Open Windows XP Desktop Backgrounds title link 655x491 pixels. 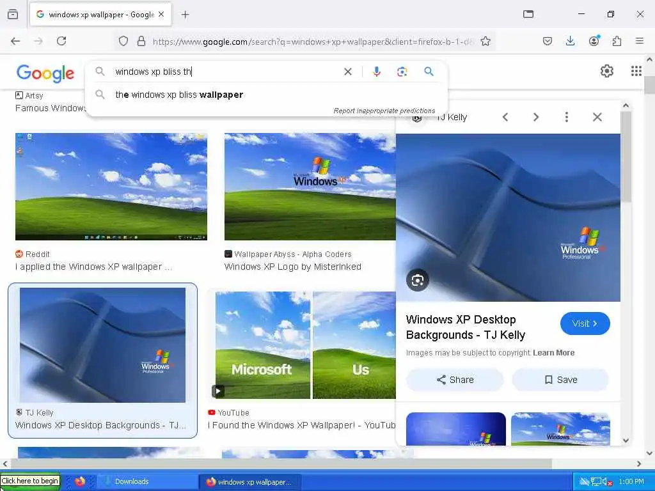click(466, 327)
